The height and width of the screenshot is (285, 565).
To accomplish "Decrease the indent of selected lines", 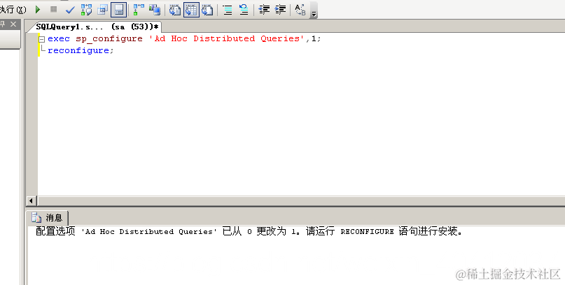I will [264, 10].
